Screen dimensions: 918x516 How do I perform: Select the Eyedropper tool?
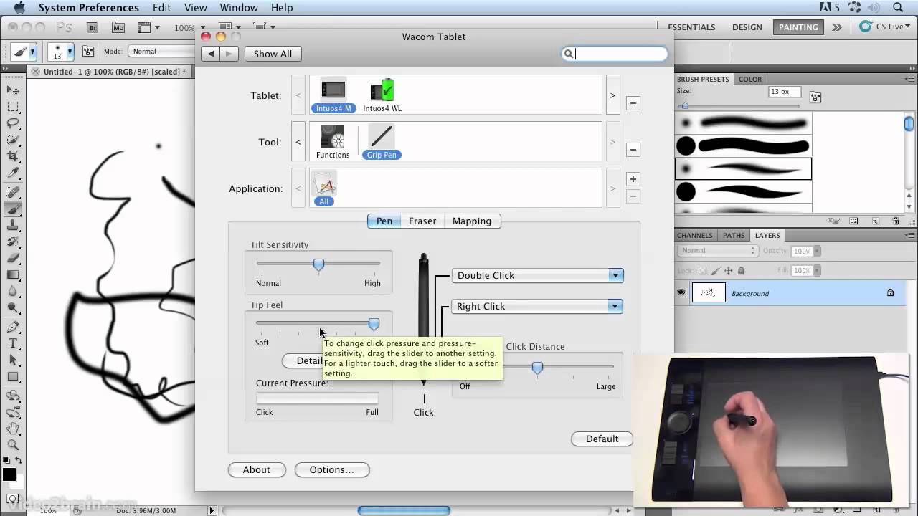click(x=13, y=173)
